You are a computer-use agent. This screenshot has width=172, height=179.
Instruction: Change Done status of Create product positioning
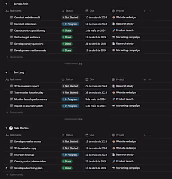click(67, 30)
